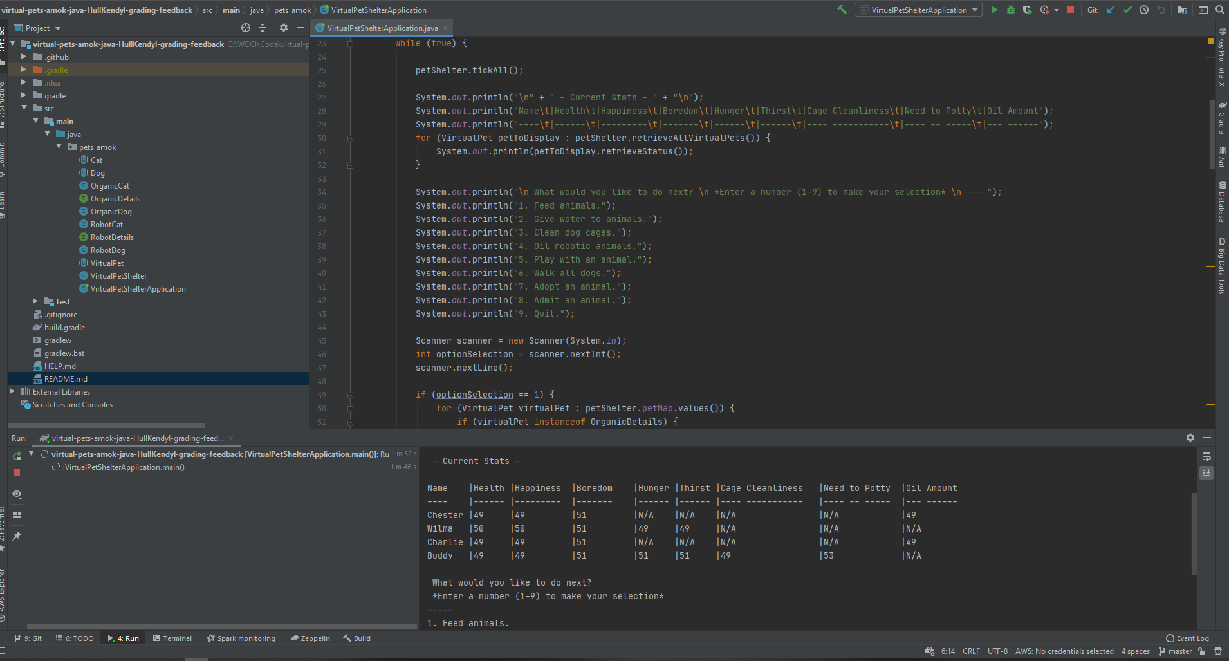Select the VirtualPetShelterApplication.java editor tab
This screenshot has height=661, width=1229.
(x=382, y=28)
